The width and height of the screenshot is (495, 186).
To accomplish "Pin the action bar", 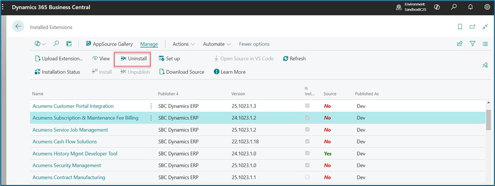I will [x=485, y=65].
